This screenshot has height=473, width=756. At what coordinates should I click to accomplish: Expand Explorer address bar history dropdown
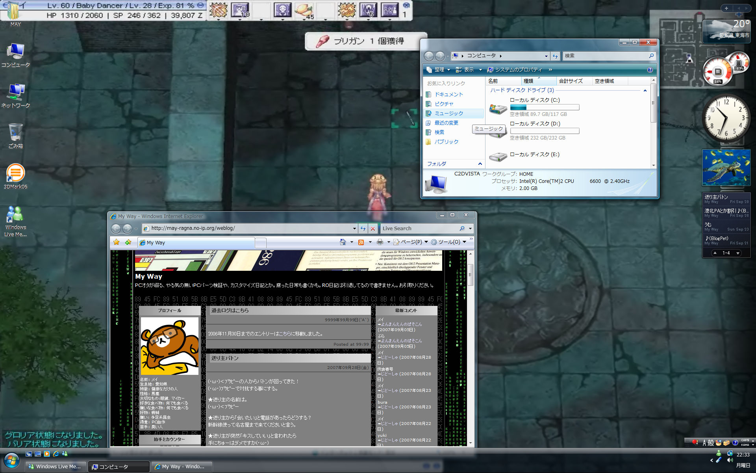click(546, 56)
